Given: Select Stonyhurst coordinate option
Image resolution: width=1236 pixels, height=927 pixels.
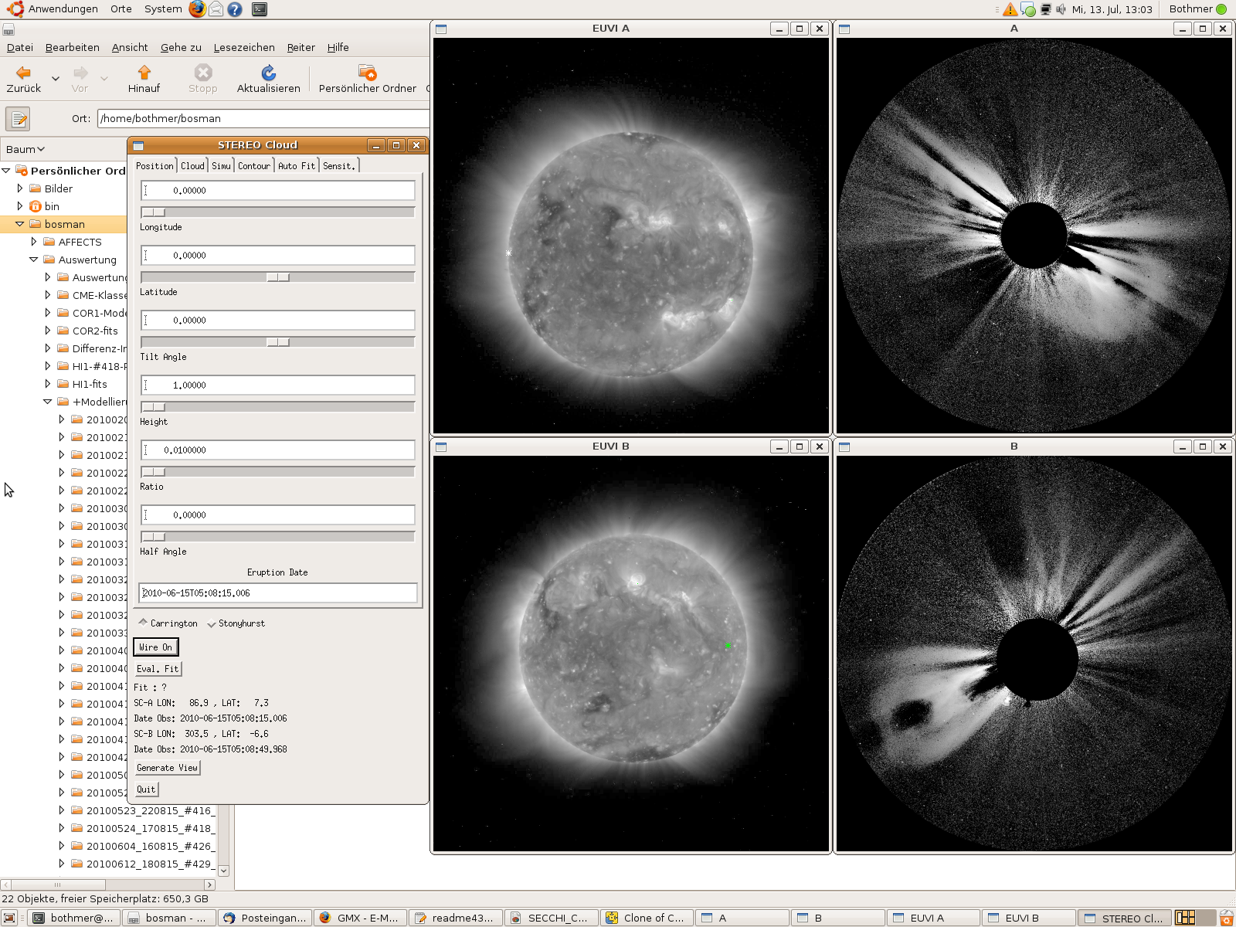Looking at the screenshot, I should coord(236,623).
